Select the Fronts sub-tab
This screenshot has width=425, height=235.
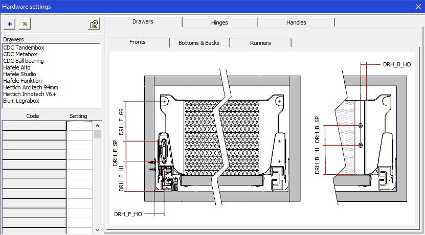pos(138,42)
